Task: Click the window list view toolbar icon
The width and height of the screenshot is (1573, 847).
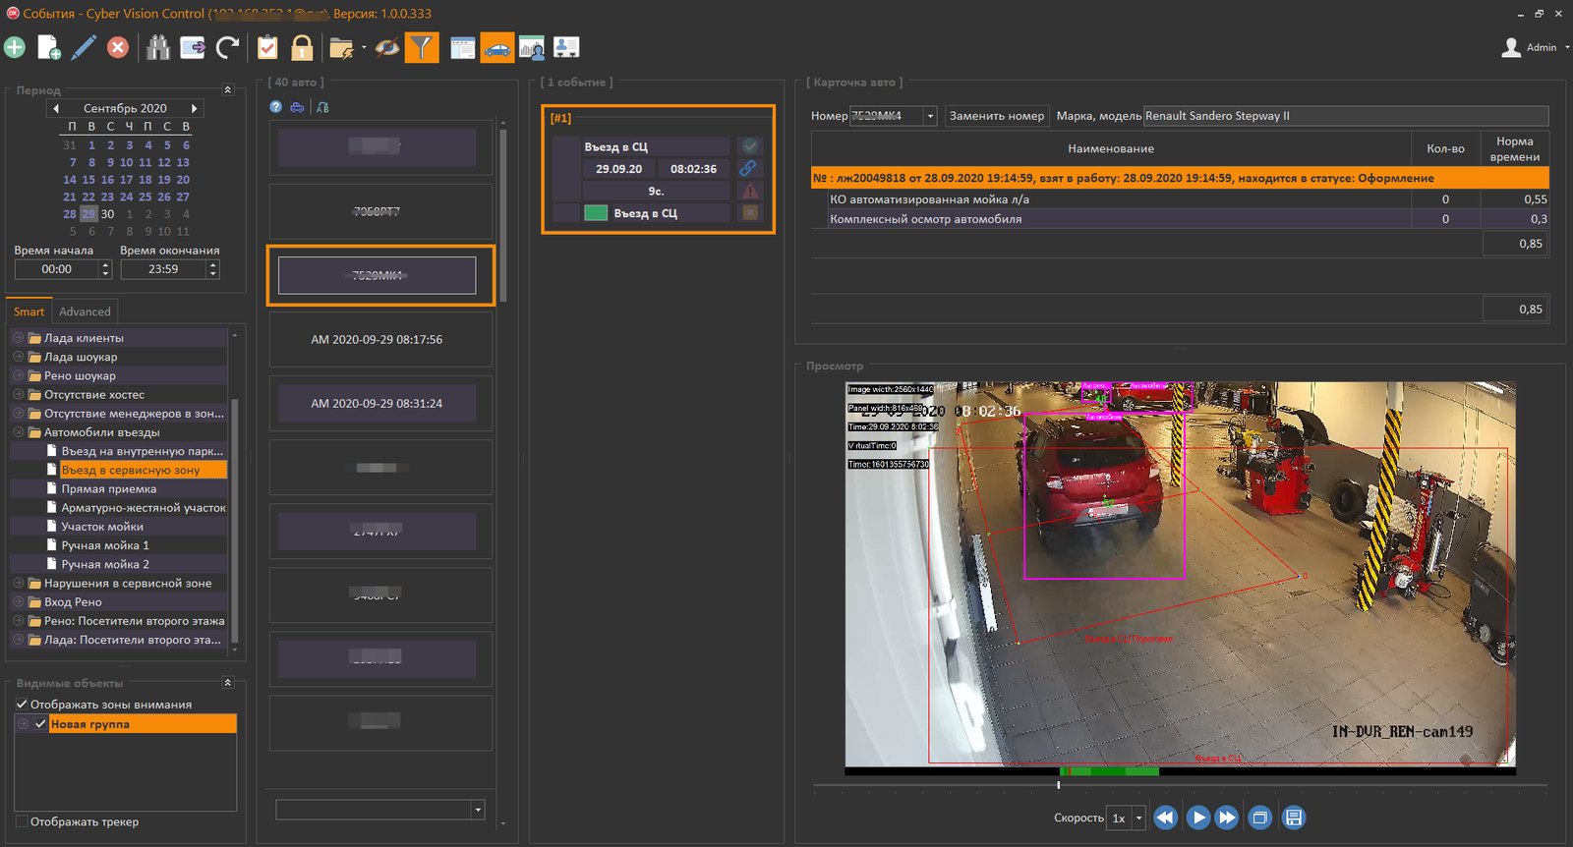Action: pyautogui.click(x=463, y=47)
